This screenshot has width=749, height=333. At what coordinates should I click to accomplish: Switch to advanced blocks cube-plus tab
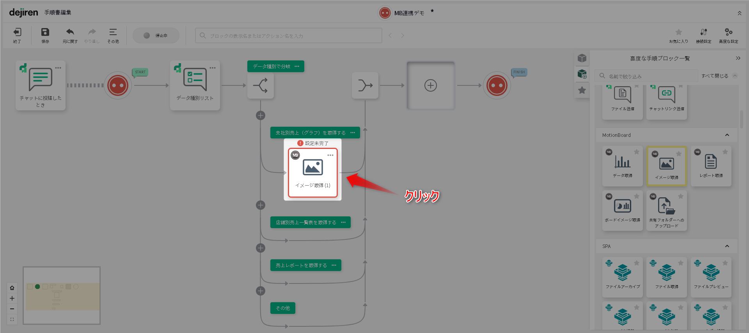pyautogui.click(x=582, y=74)
